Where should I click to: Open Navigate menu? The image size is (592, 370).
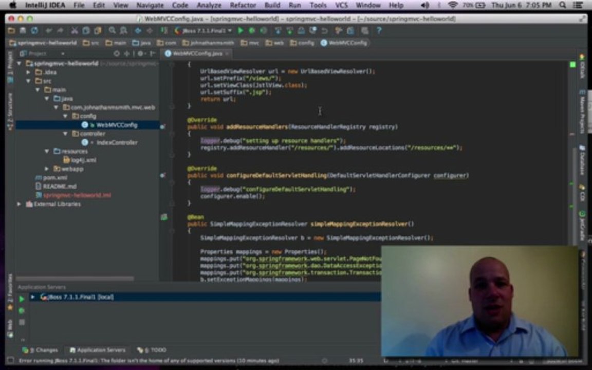pyautogui.click(x=150, y=5)
